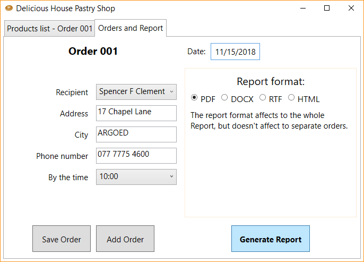The width and height of the screenshot is (364, 262).
Task: Choose the DOCX report format option
Action: [x=224, y=98]
